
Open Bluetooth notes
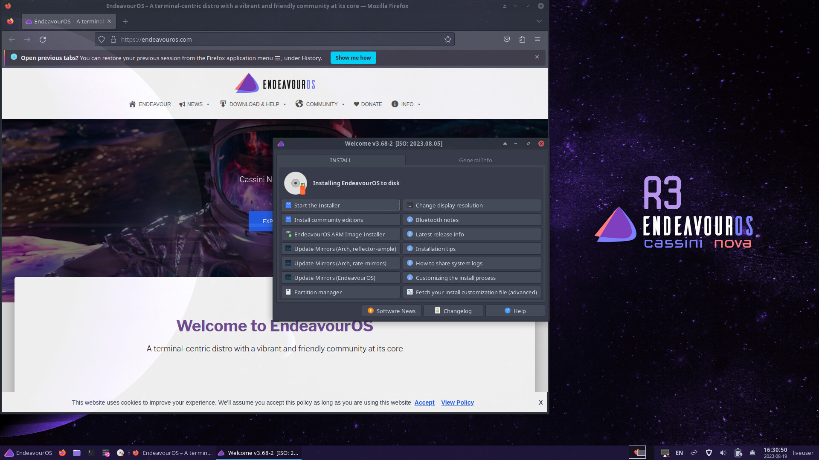[472, 220]
